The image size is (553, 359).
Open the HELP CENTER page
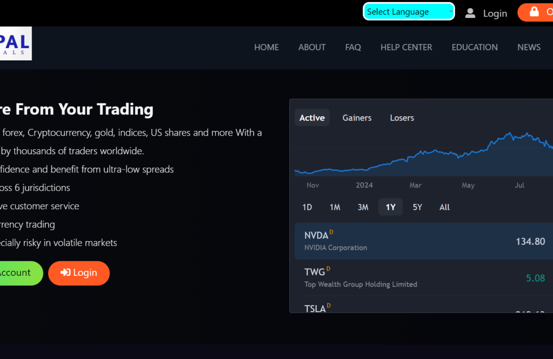[x=406, y=47]
